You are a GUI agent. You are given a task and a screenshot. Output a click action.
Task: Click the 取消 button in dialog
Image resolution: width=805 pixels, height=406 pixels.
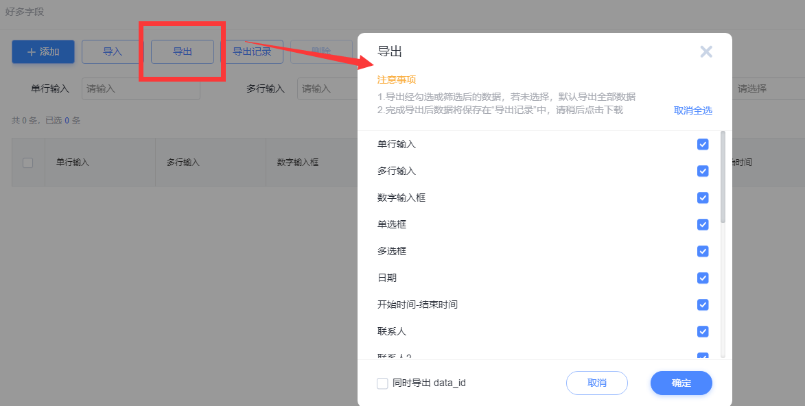tap(597, 383)
